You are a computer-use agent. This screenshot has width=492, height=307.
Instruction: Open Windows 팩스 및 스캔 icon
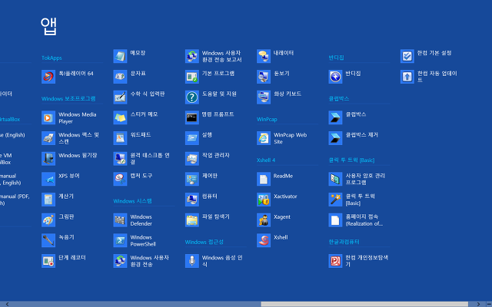(x=48, y=138)
